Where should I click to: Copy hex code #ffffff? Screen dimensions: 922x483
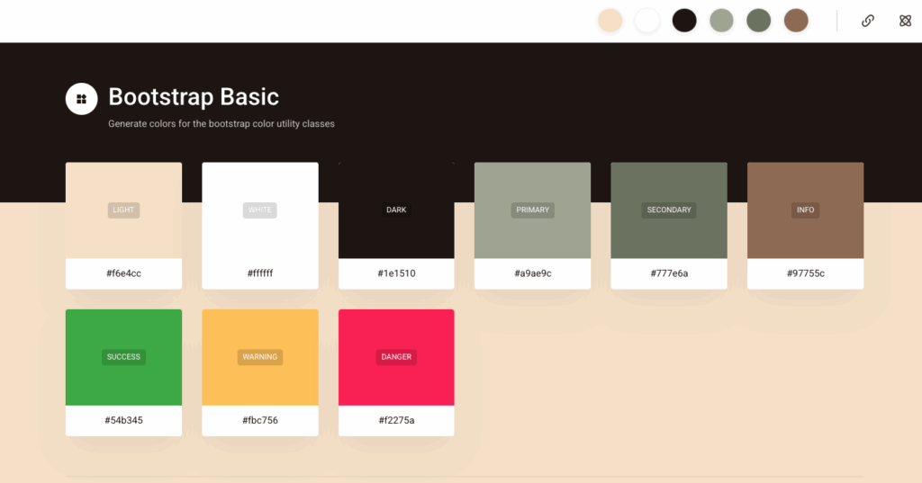pos(260,273)
